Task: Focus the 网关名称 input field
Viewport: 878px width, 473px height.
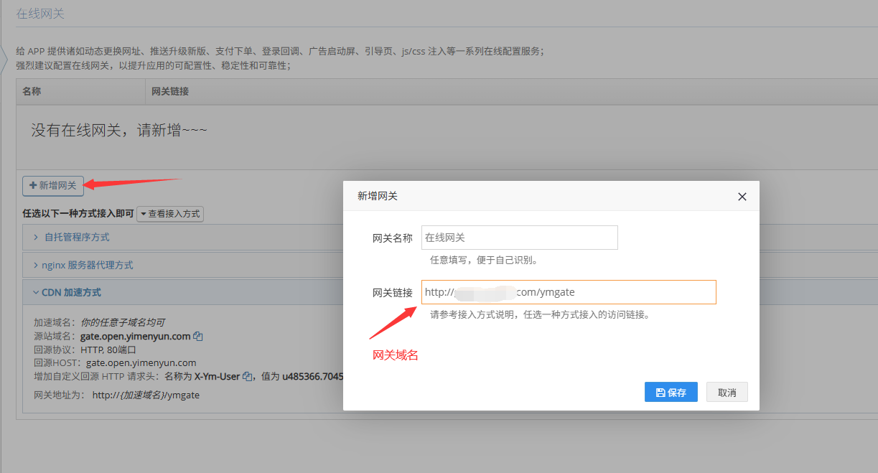Action: tap(519, 238)
